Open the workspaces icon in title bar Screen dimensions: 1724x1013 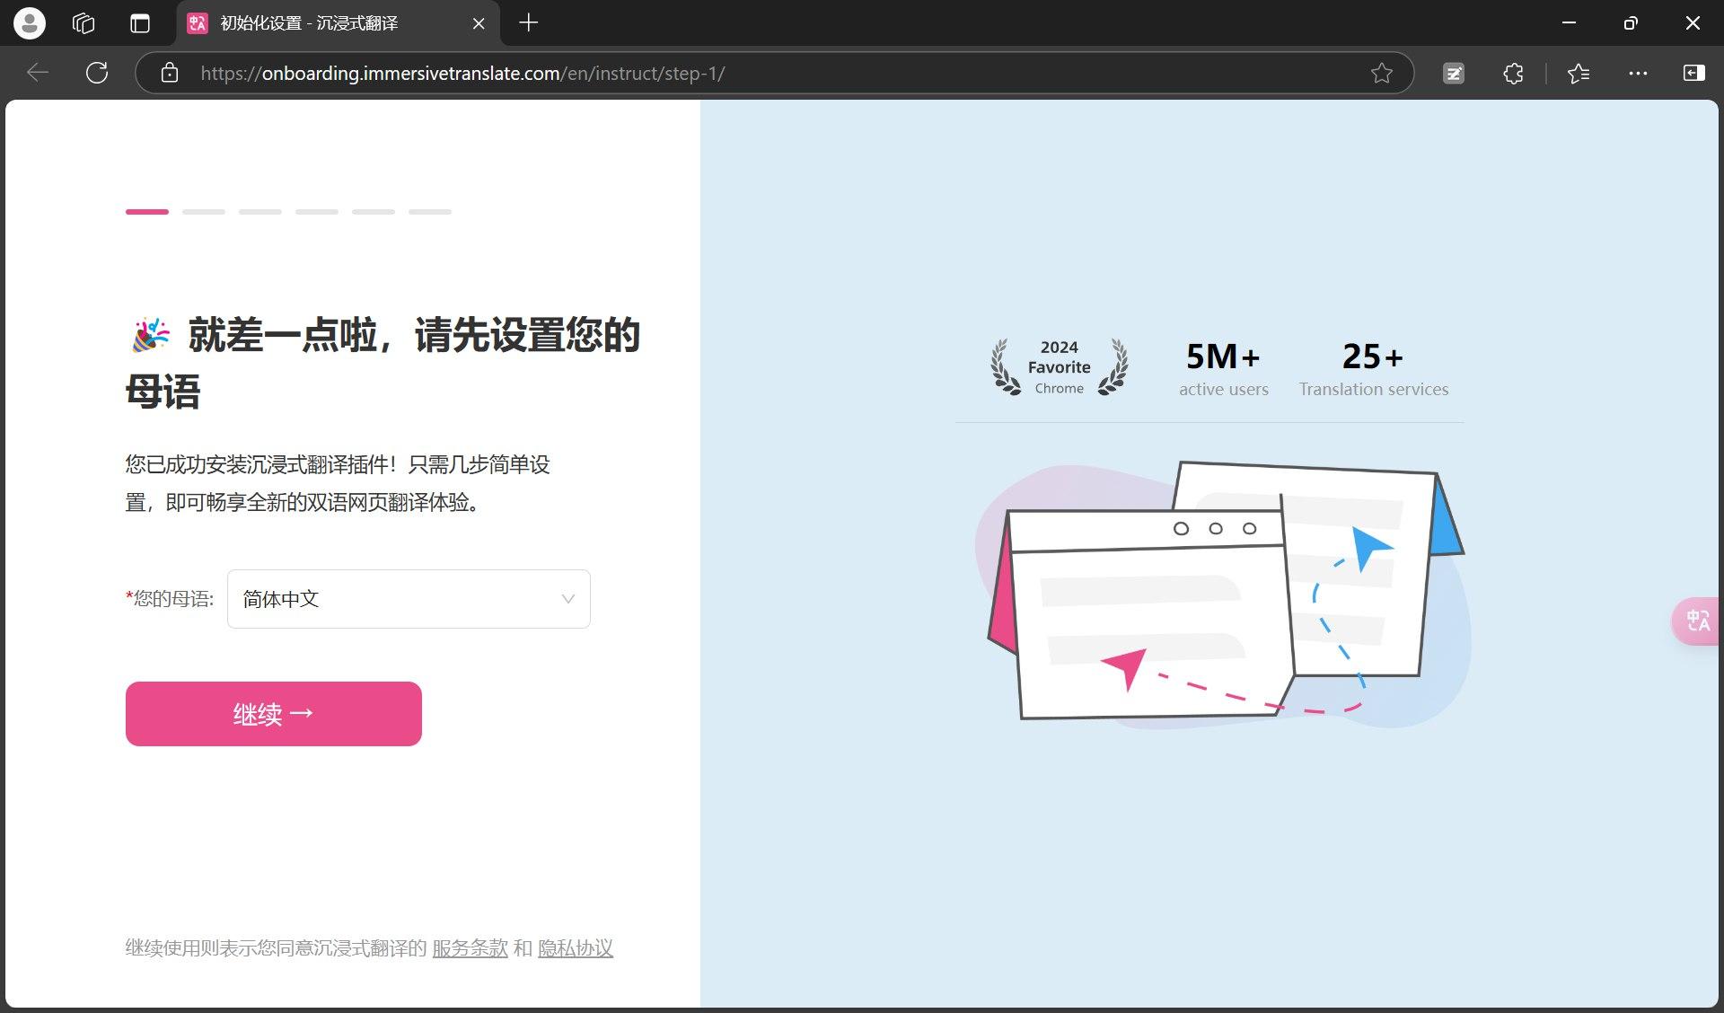click(84, 23)
